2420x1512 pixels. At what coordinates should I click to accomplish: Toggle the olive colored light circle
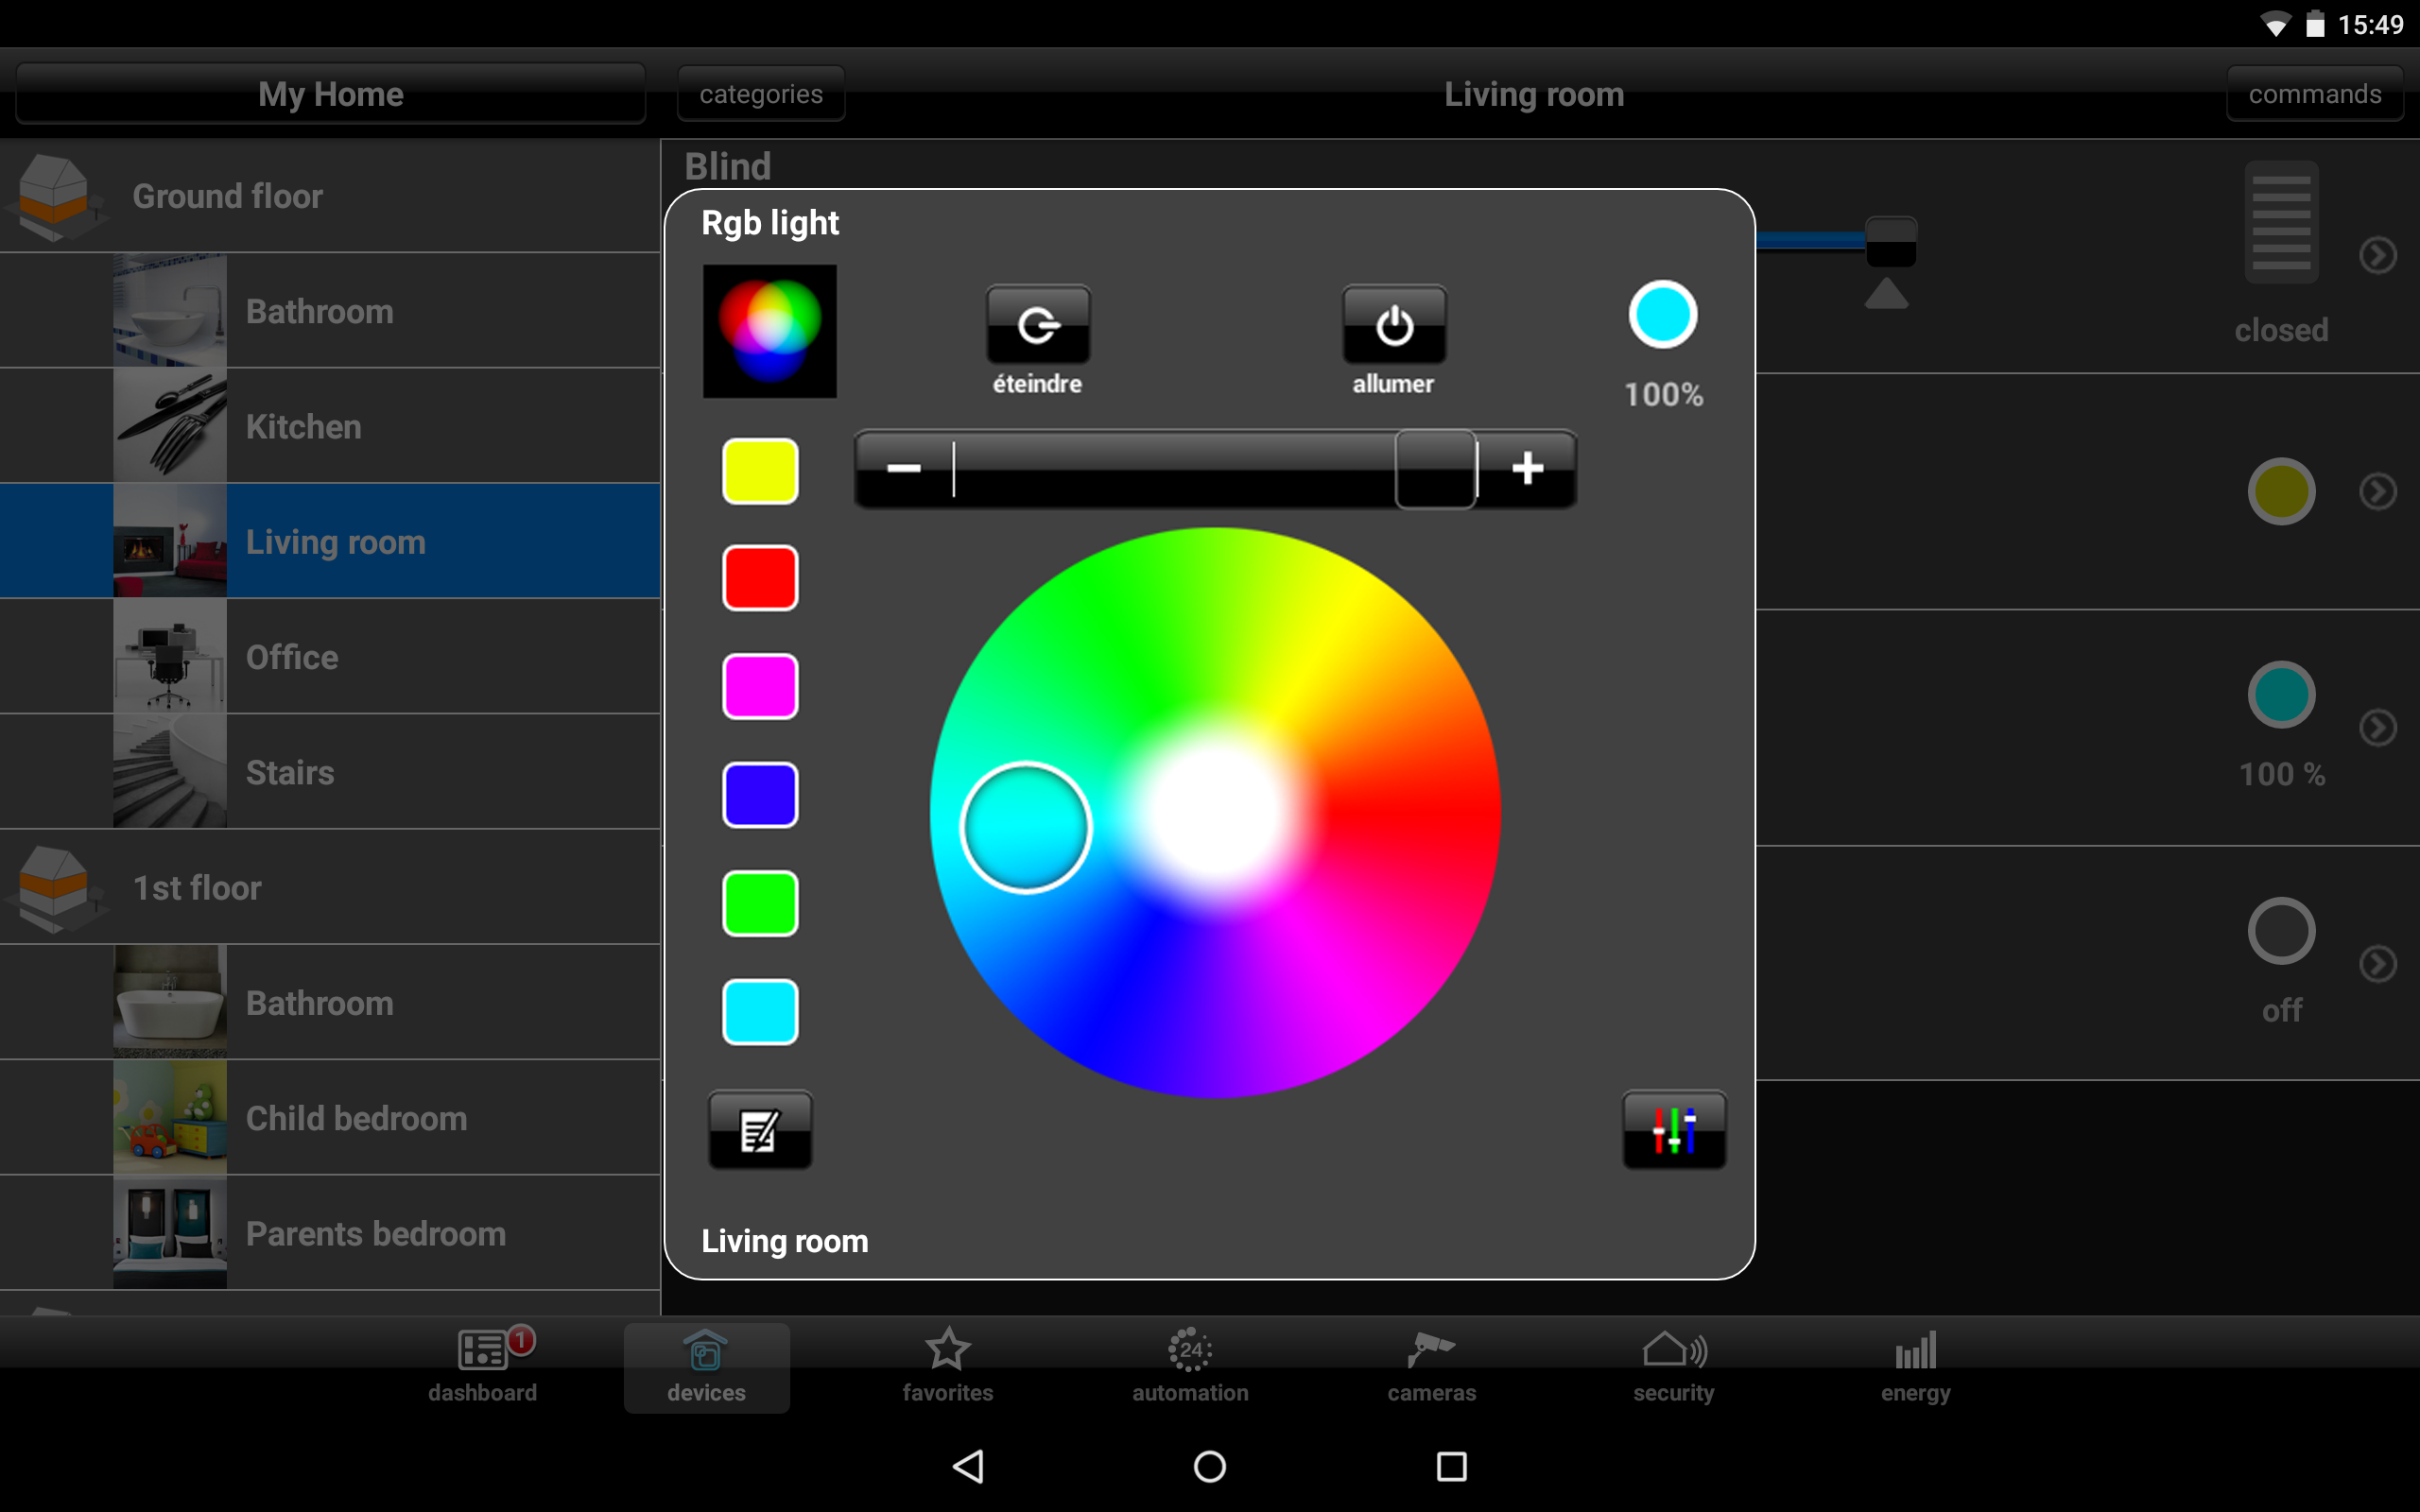(2281, 491)
